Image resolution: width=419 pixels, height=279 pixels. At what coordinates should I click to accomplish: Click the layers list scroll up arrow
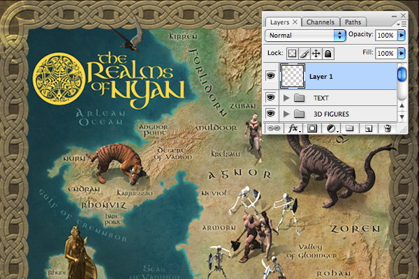(x=402, y=106)
